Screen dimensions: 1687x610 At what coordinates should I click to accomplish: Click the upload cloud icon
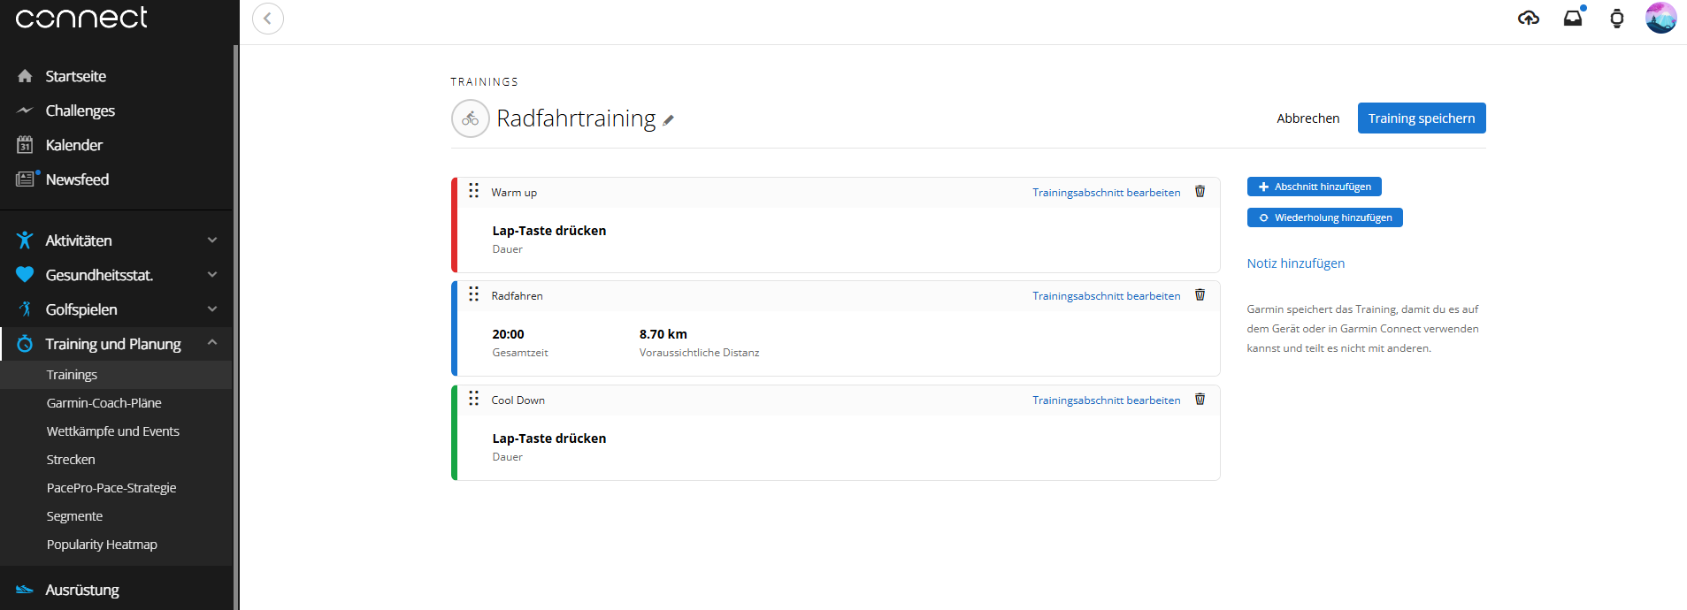pos(1528,18)
